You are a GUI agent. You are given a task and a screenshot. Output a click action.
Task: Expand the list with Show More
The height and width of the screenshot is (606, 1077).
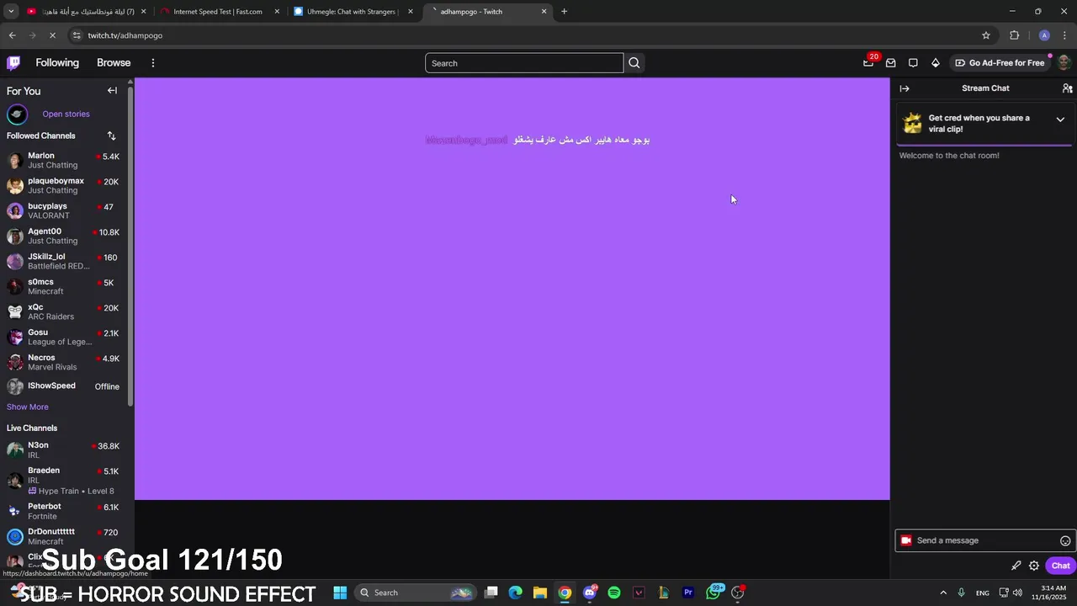[x=28, y=407]
